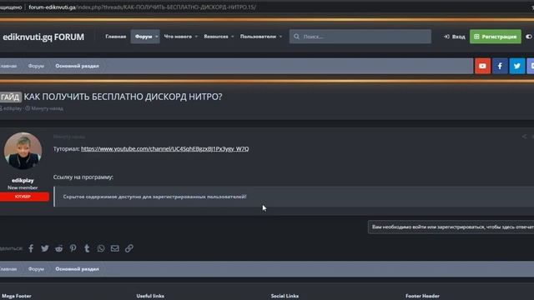Expand the Что нового dropdown arrow
This screenshot has height=300, width=534.
click(196, 37)
